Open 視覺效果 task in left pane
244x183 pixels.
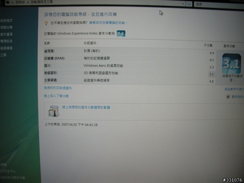[6, 27]
